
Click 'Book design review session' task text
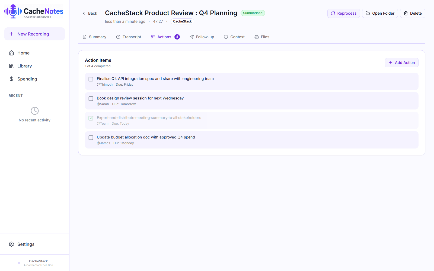pyautogui.click(x=140, y=98)
